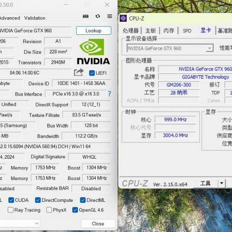The width and height of the screenshot is (232, 232).
Task: Click CPU-Z GM206-300 code name value
Action: 179,85
